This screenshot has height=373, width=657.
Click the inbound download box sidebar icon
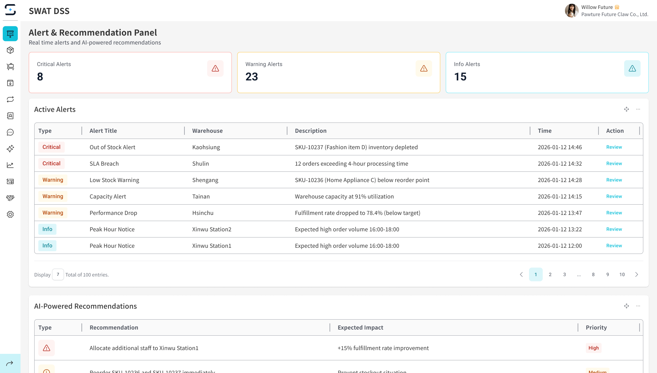click(x=10, y=83)
